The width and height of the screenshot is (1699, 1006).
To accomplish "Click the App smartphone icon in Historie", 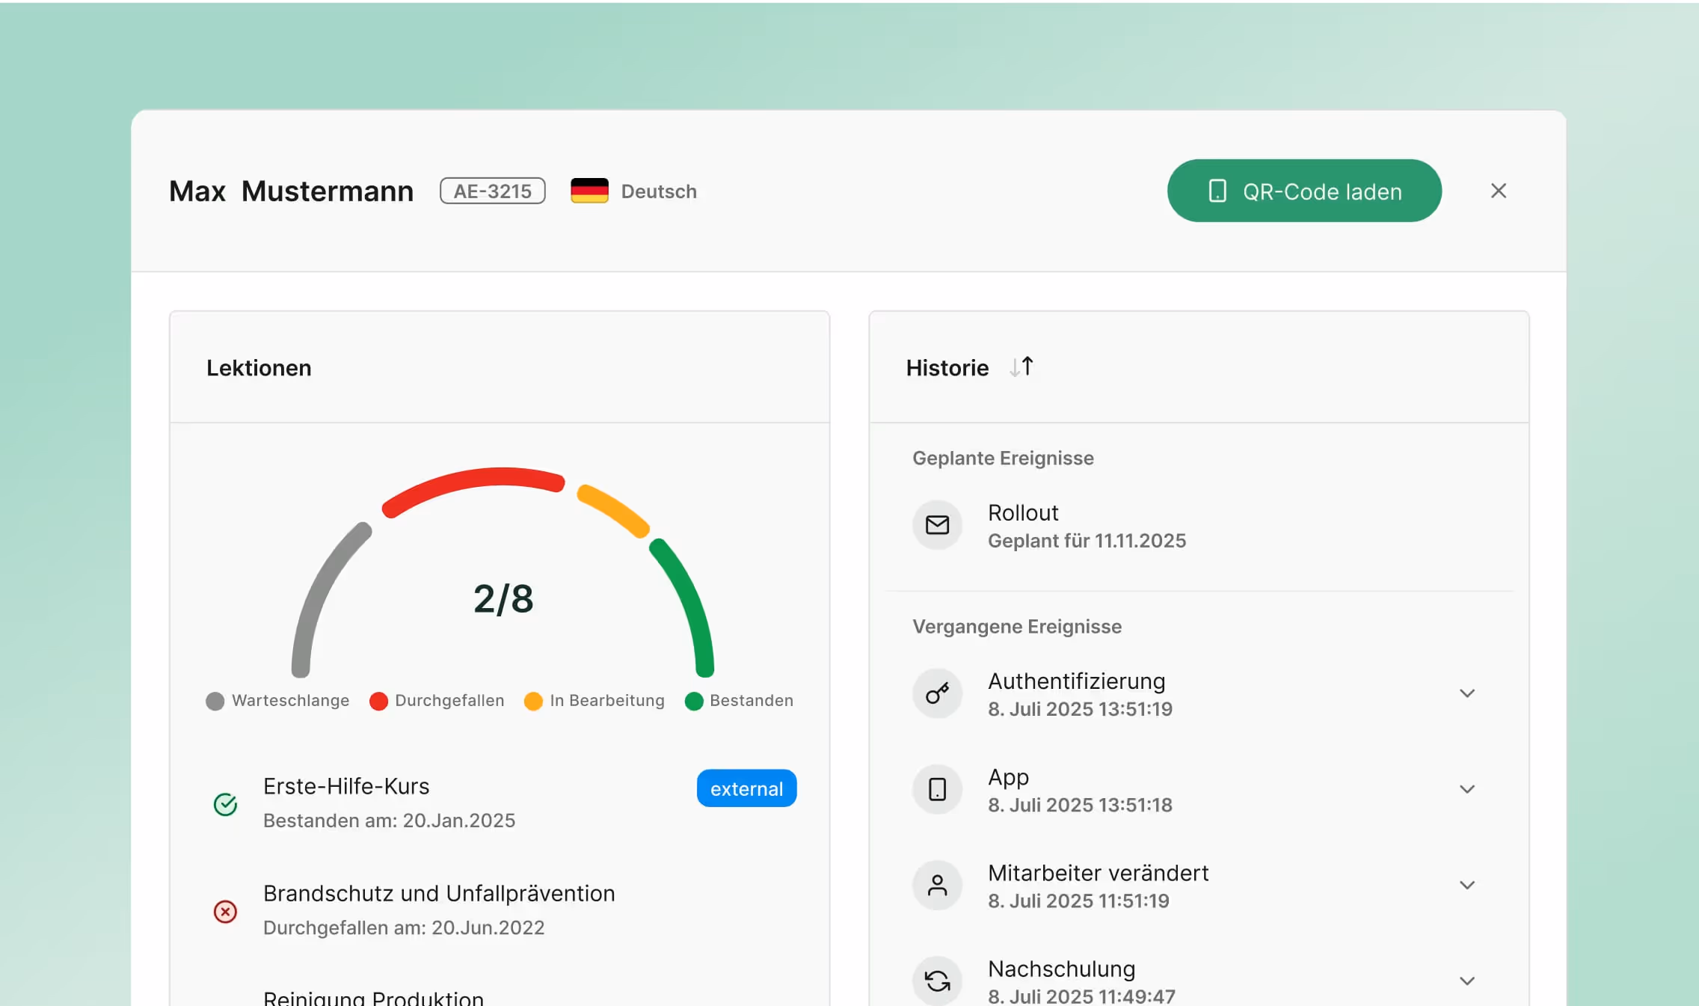I will 937,789.
